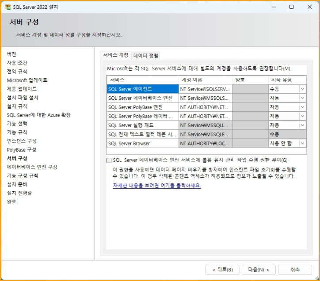Click the 암호 column header
Viewport: 320px width, 281px height.
pyautogui.click(x=251, y=80)
